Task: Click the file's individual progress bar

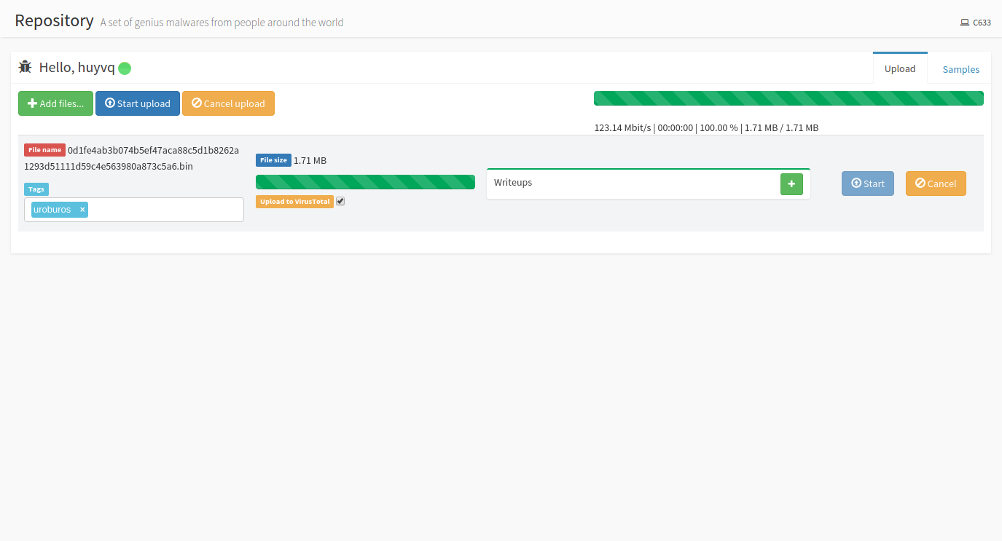Action: pyautogui.click(x=365, y=182)
